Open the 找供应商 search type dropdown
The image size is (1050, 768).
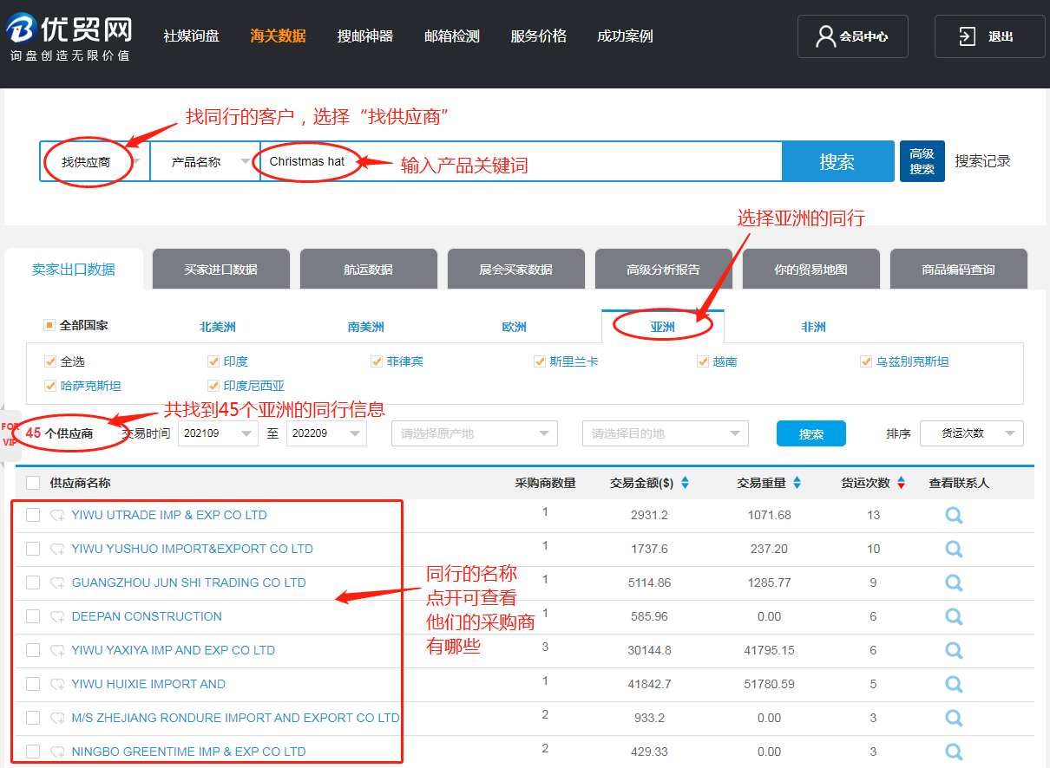click(x=95, y=161)
